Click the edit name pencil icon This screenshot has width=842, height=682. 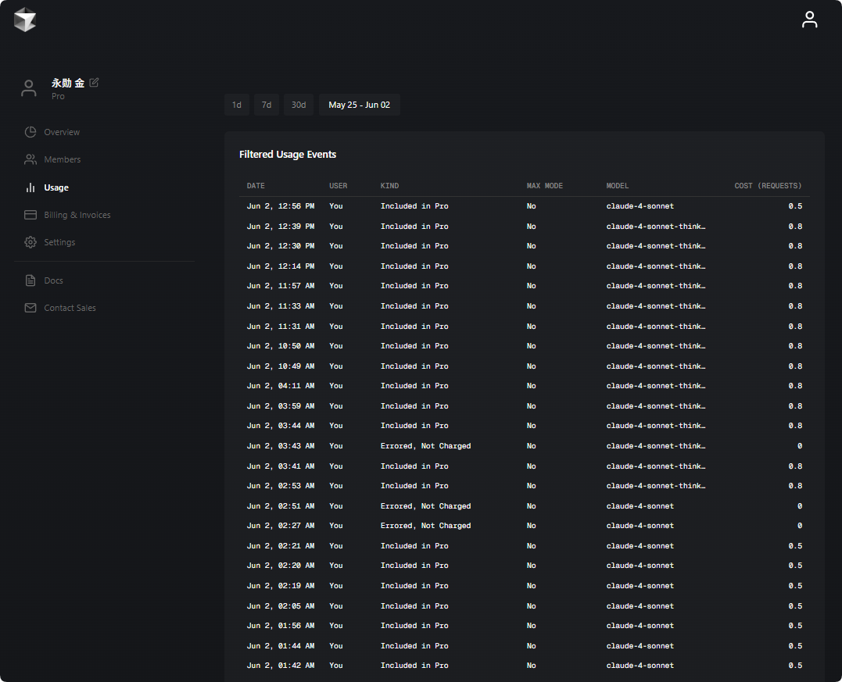click(x=94, y=82)
